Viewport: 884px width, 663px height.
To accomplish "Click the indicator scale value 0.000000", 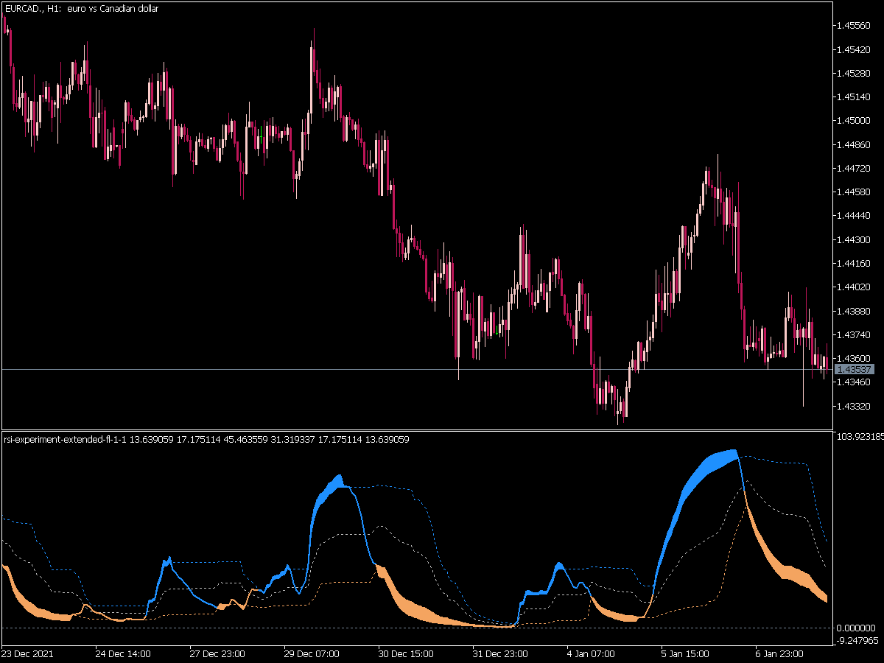I will coord(855,628).
